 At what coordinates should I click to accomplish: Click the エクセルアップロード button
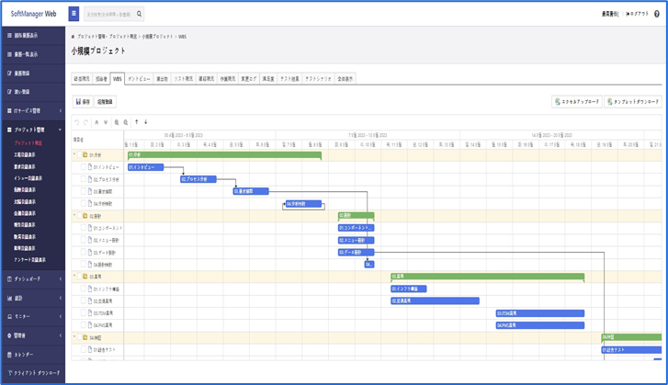(576, 101)
